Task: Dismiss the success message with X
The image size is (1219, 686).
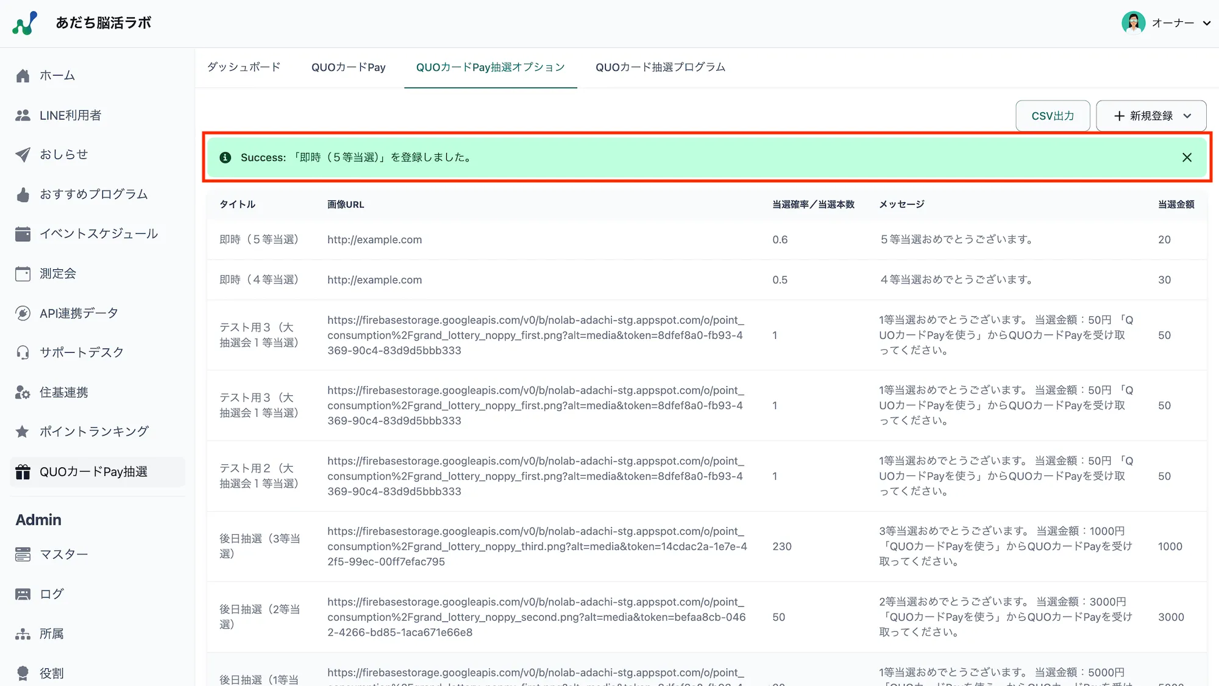Action: [x=1187, y=157]
